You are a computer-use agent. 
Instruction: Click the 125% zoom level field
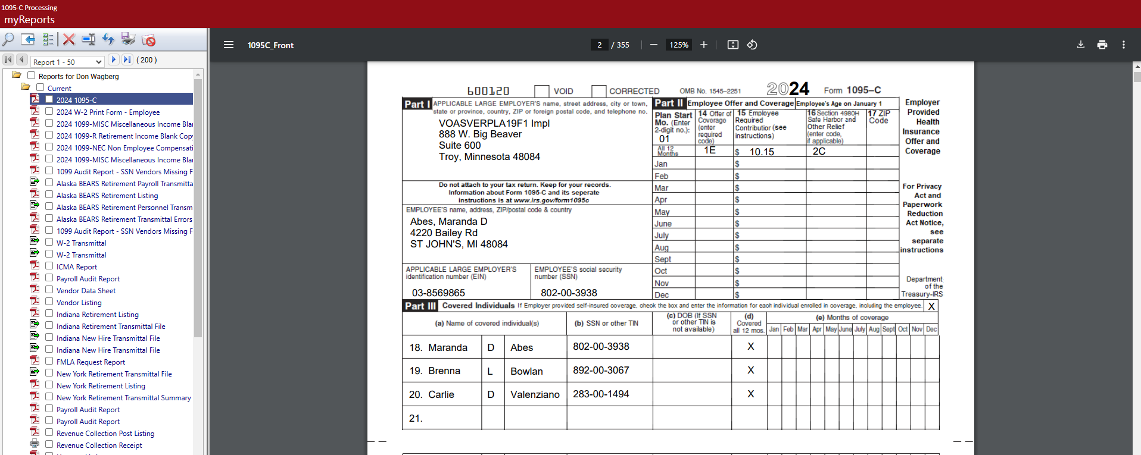[679, 45]
